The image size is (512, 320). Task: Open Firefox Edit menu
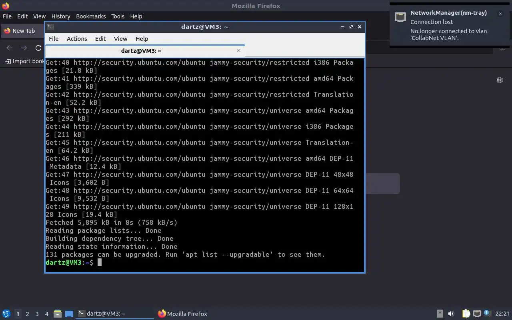click(x=22, y=16)
